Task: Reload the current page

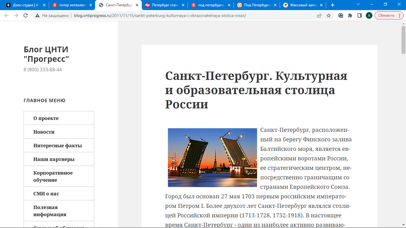Action: click(25, 16)
